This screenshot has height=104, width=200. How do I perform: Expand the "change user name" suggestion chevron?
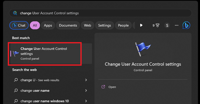coord(86,90)
